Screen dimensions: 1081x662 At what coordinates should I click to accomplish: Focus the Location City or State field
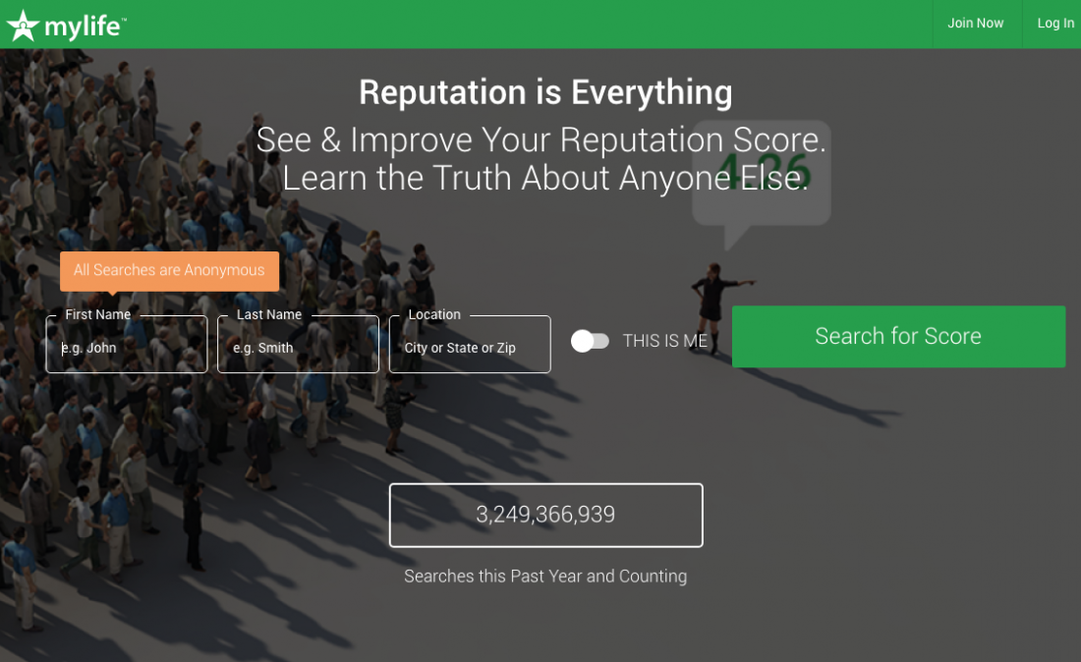coord(470,345)
